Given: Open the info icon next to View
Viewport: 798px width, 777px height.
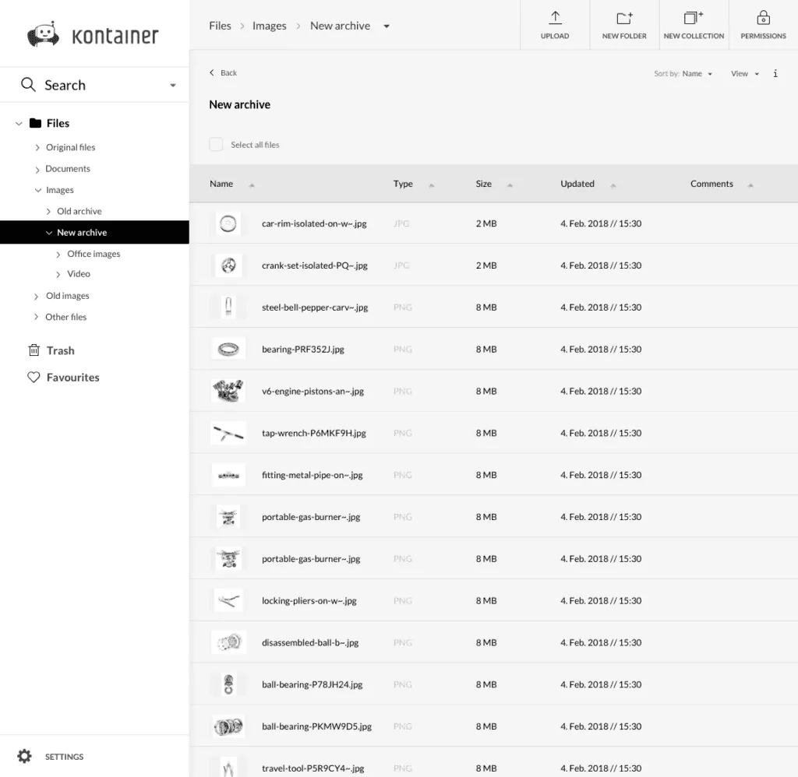Looking at the screenshot, I should 775,74.
